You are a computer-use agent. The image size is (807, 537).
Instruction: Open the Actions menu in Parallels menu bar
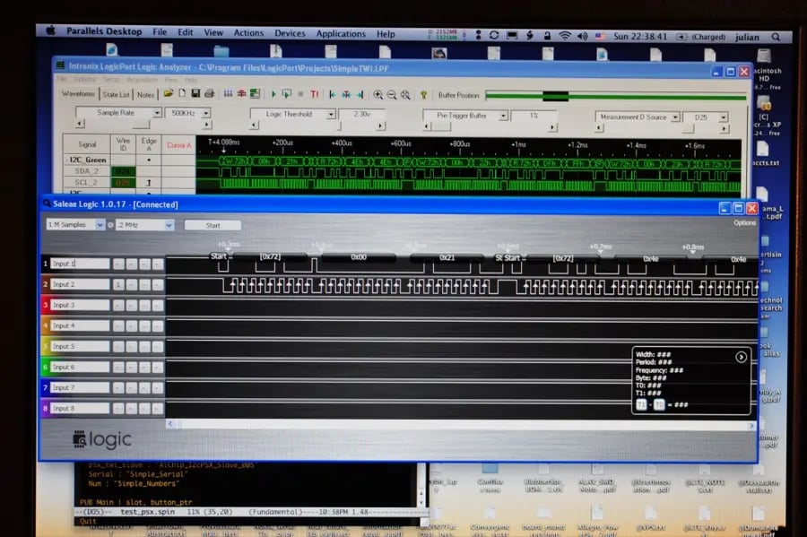point(248,32)
